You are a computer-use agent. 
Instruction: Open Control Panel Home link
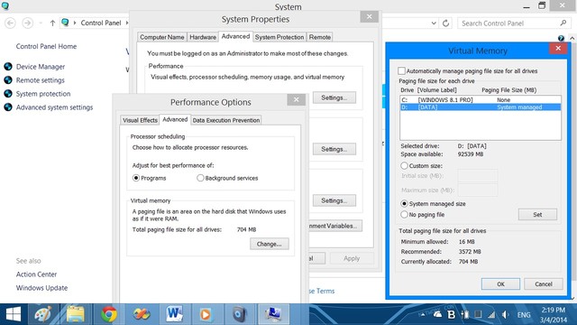click(x=46, y=46)
